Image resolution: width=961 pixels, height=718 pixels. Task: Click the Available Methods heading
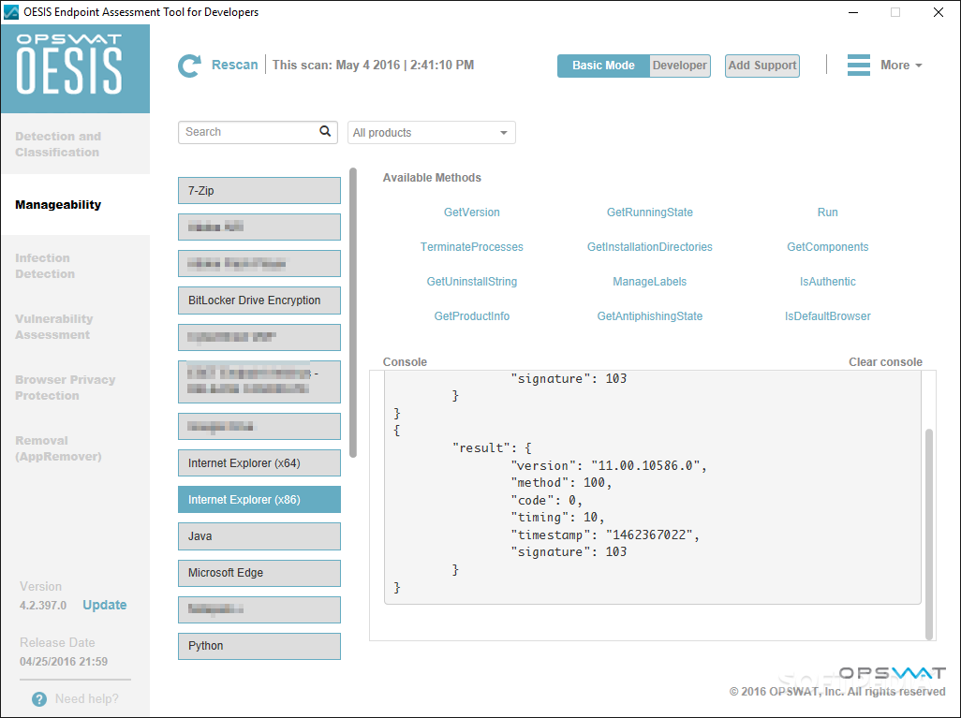pyautogui.click(x=432, y=178)
